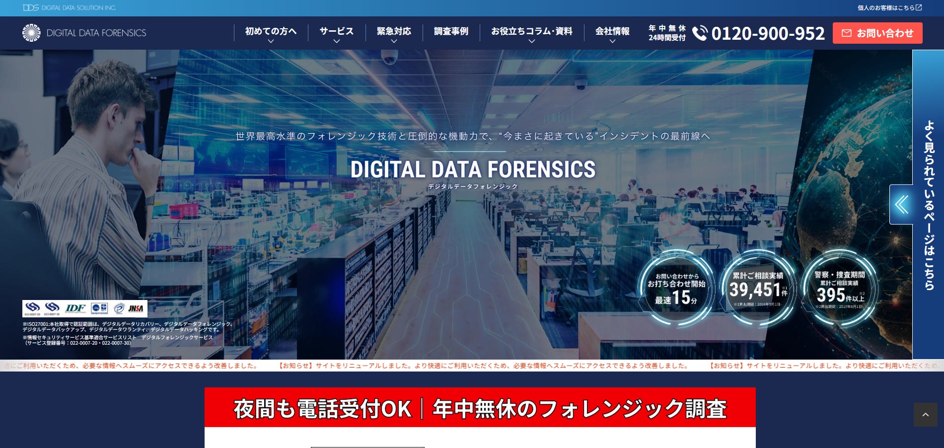Click envelope icon in お問い合わせ button
The height and width of the screenshot is (448, 944).
(x=847, y=33)
